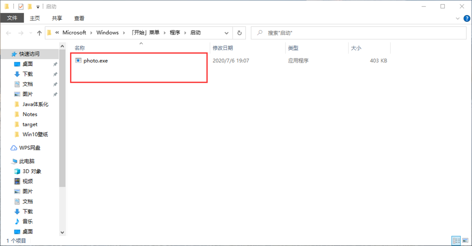Switch to the 共享 ribbon tab

[57, 18]
